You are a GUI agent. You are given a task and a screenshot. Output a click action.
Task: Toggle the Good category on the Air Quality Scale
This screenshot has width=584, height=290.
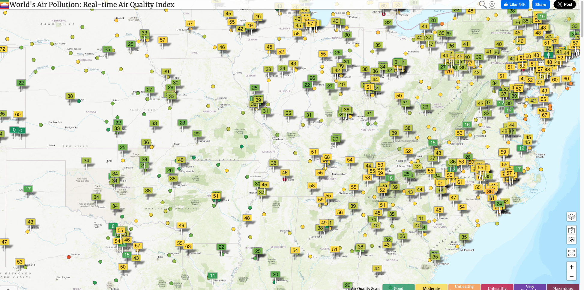(x=398, y=288)
